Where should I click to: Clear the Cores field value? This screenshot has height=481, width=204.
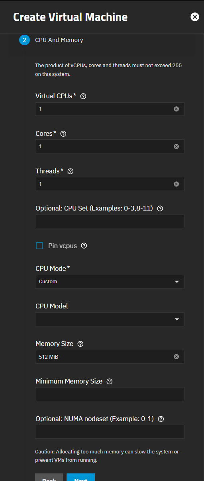(177, 147)
